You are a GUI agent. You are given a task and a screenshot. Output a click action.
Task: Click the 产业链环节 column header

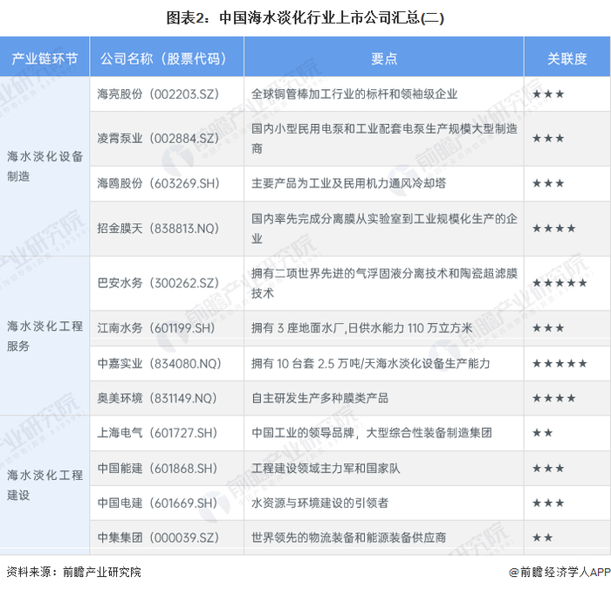tap(45, 58)
